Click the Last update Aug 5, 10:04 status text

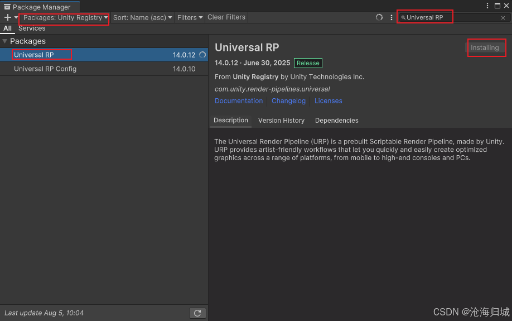click(44, 313)
